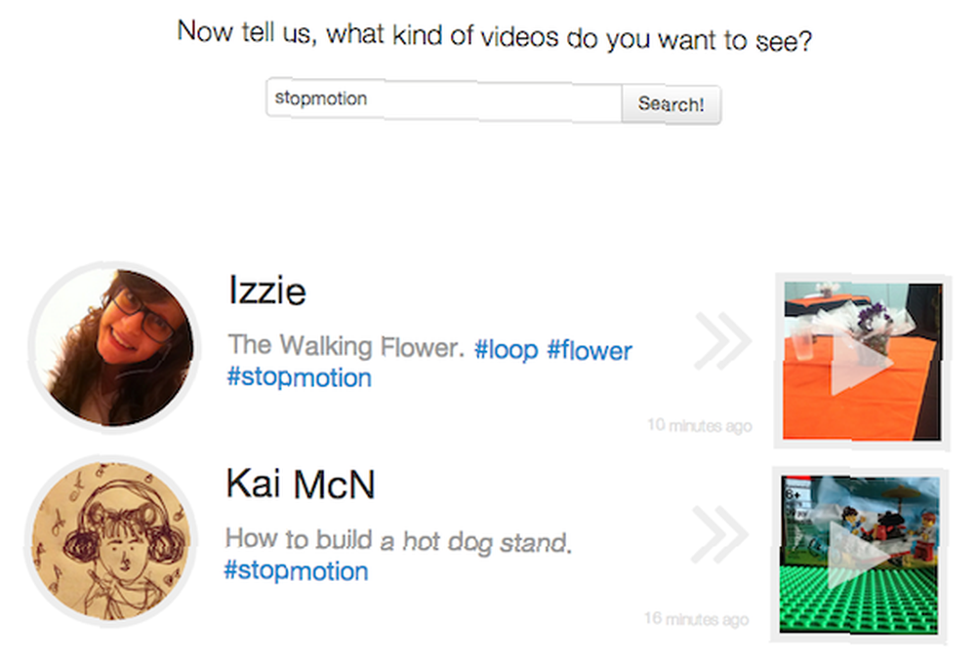Click the 10 minutes ago timestamp
Image resolution: width=976 pixels, height=659 pixels.
click(x=700, y=425)
